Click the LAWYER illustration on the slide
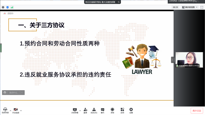This screenshot has width=205, height=115. point(142,59)
